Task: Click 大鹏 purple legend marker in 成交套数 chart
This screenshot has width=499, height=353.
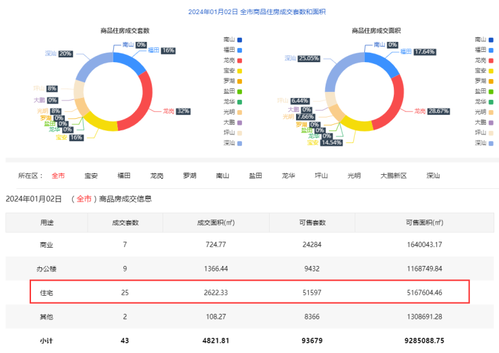Action: (x=239, y=122)
